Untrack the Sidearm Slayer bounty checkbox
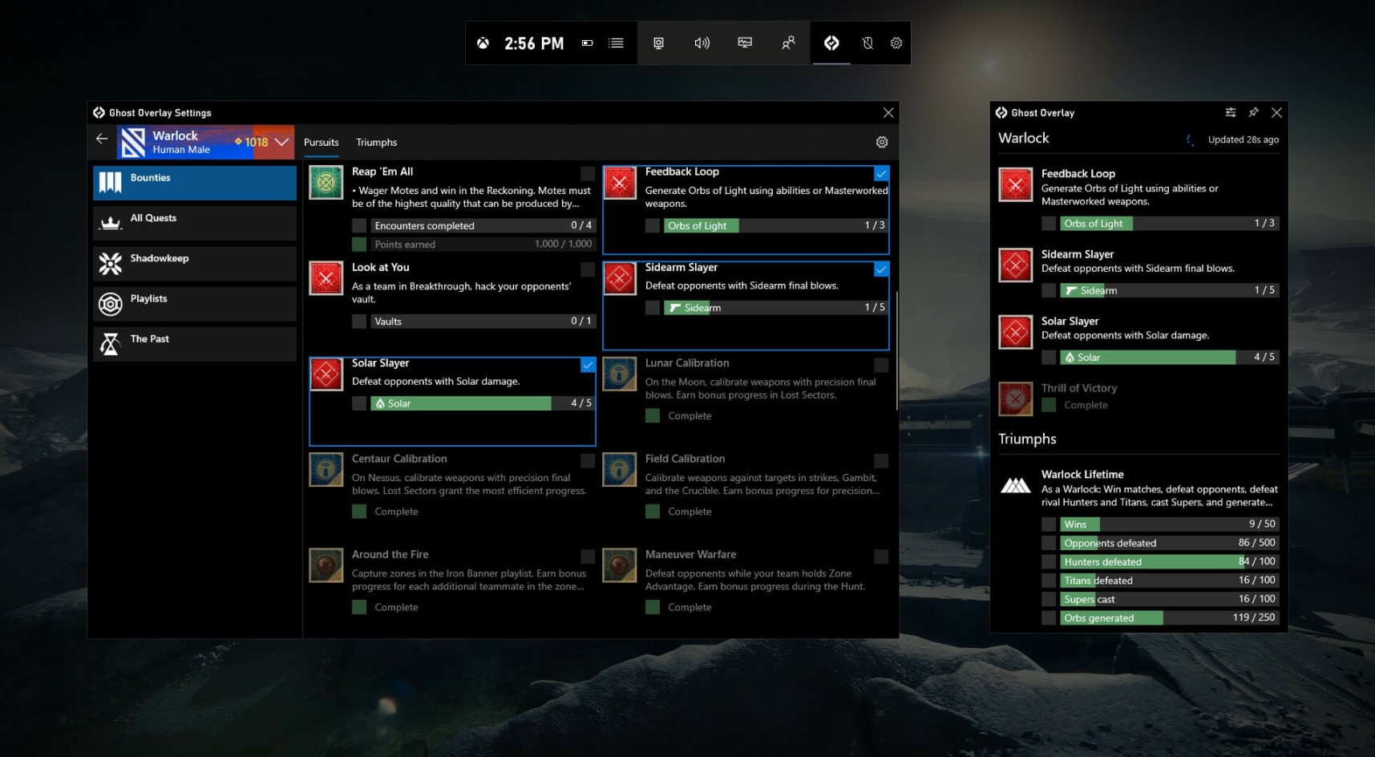This screenshot has width=1375, height=757. click(881, 269)
